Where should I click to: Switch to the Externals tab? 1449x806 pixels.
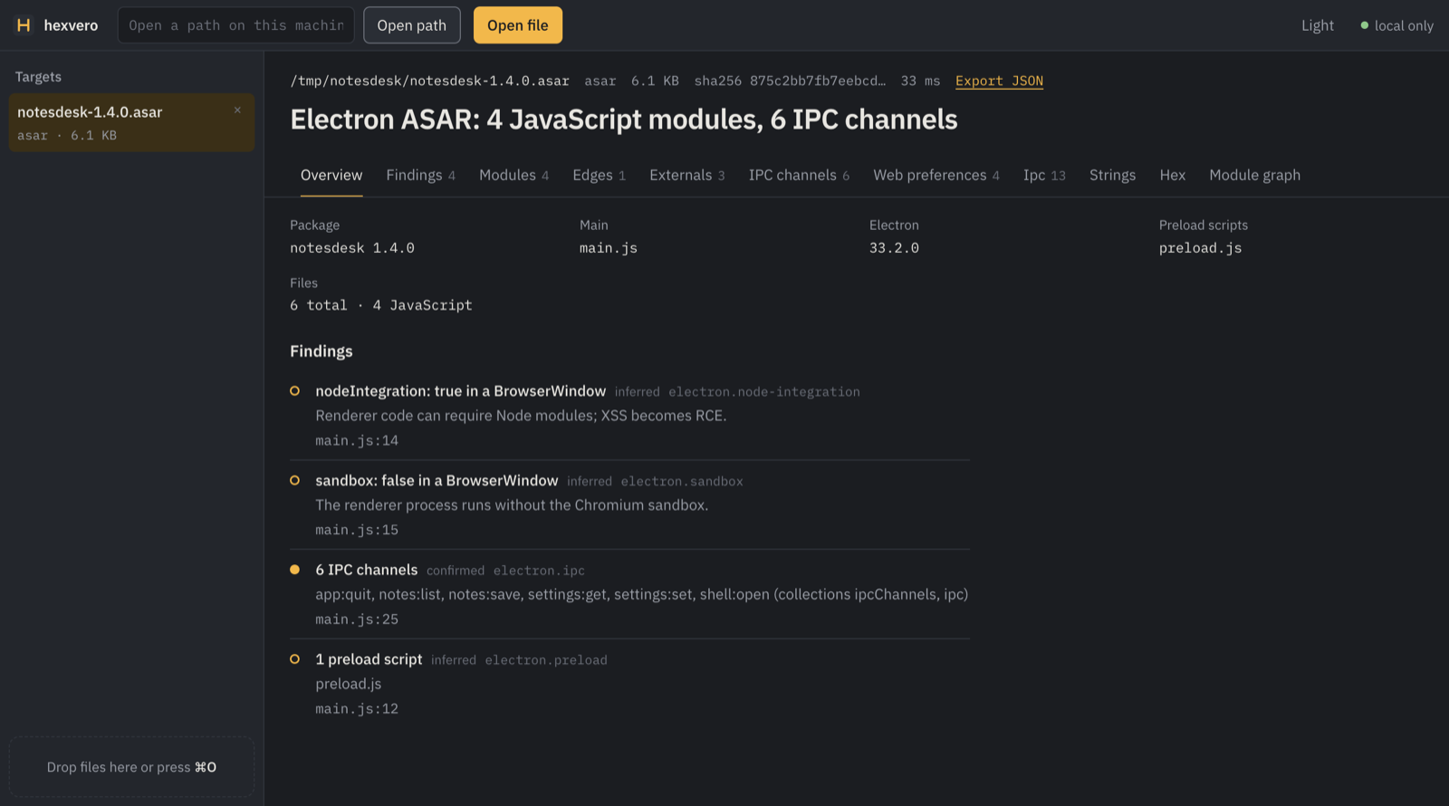(686, 175)
